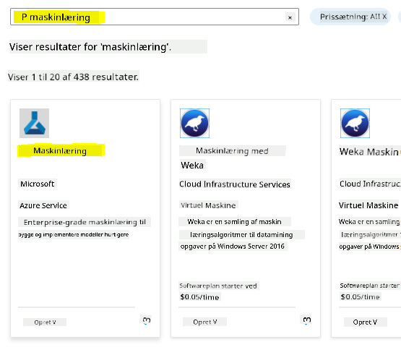
Task: Click the Weka bird icon on third card
Action: pos(355,123)
